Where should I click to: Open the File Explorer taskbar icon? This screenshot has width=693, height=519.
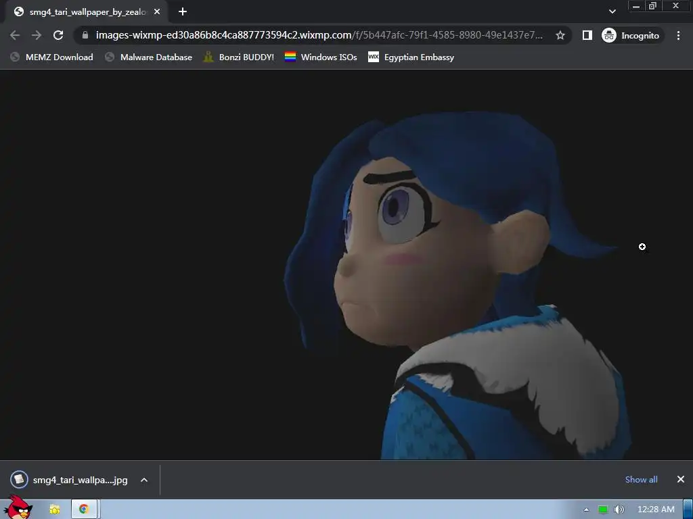(55, 510)
